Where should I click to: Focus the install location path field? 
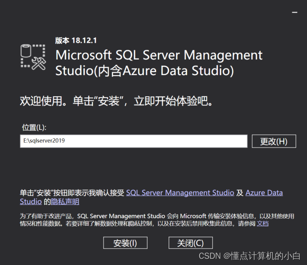pyautogui.click(x=133, y=141)
